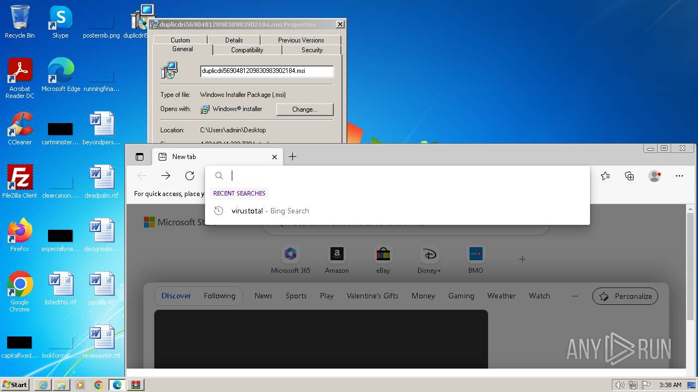Switch to the Security tab

coord(312,50)
